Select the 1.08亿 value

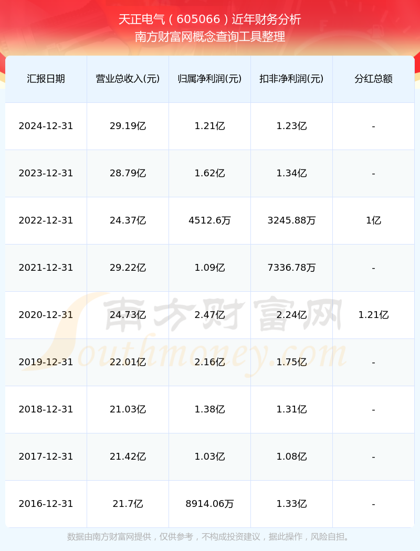(x=291, y=457)
